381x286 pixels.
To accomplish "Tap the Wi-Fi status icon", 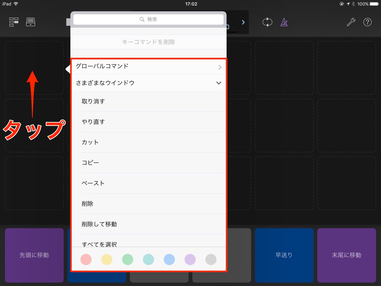I will click(x=16, y=4).
